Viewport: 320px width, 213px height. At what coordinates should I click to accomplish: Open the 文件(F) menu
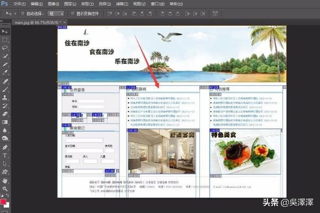(x=19, y=4)
